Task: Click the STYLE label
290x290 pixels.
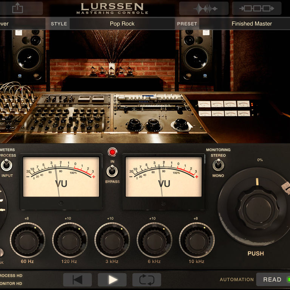Action: click(59, 24)
